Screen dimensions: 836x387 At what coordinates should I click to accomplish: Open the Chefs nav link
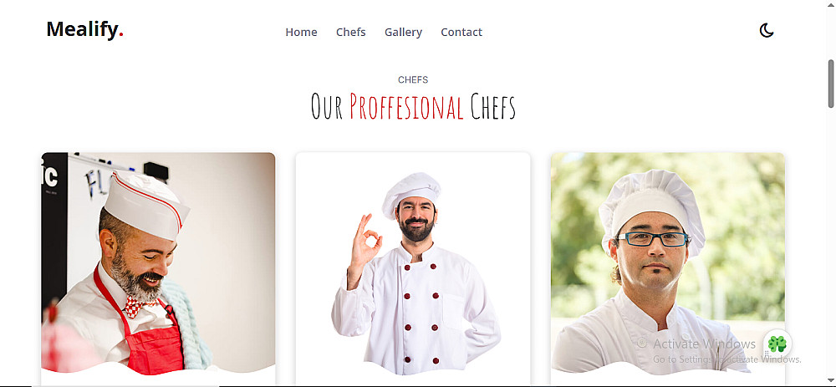351,32
